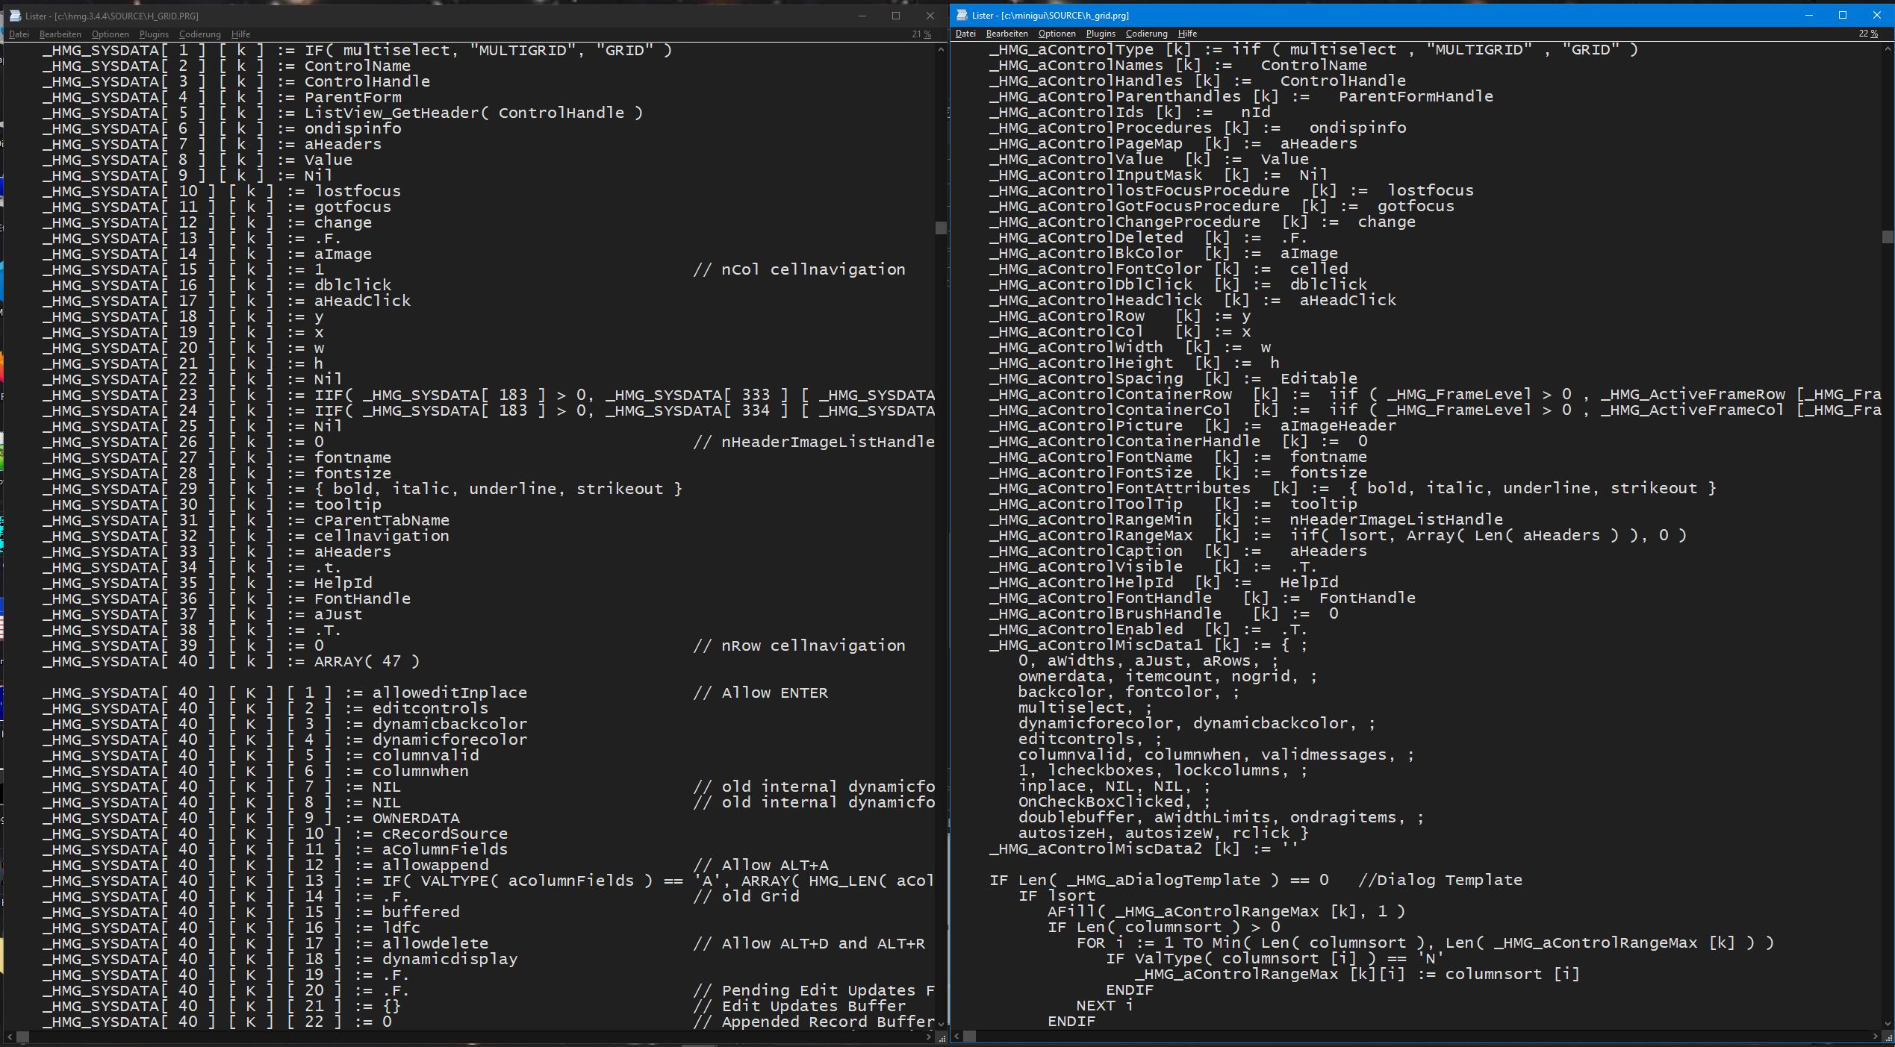Maximize the left H_GRID.PRG Lister window
Viewport: 1895px width, 1047px height.
[x=896, y=16]
